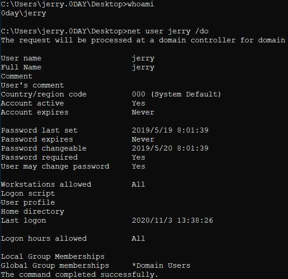This screenshot has height=279, width=288.
Task: Click the Account active Yes value
Action: click(x=139, y=103)
